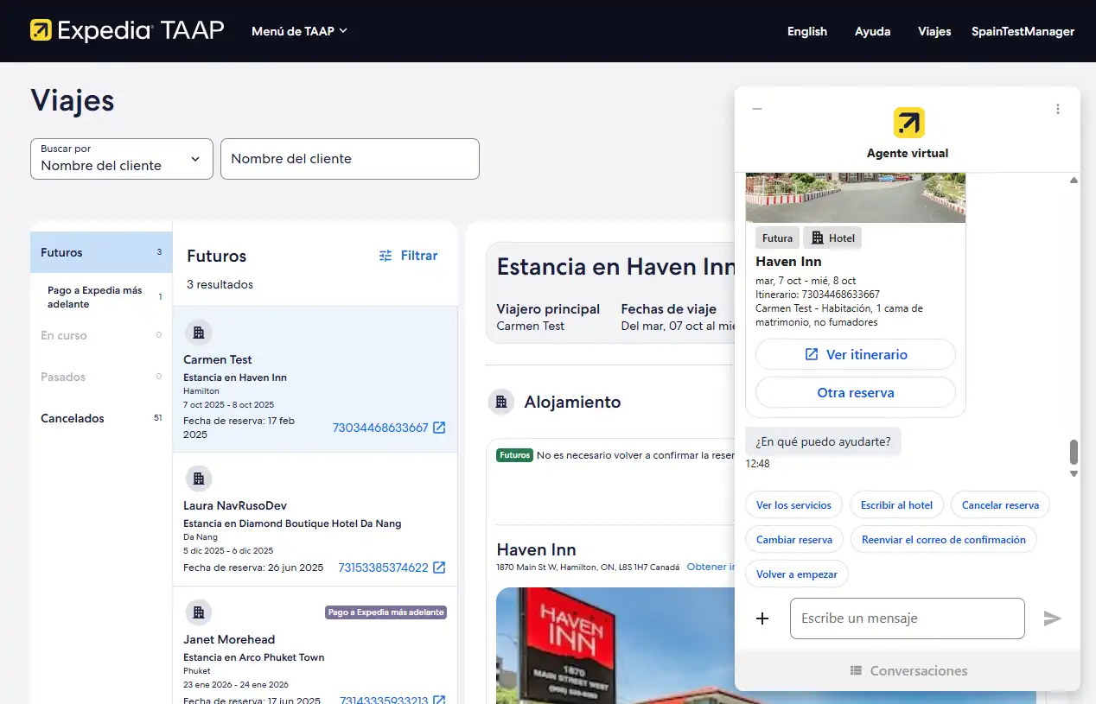Click external link icon next to 73153385374622
The width and height of the screenshot is (1096, 704).
tap(439, 568)
